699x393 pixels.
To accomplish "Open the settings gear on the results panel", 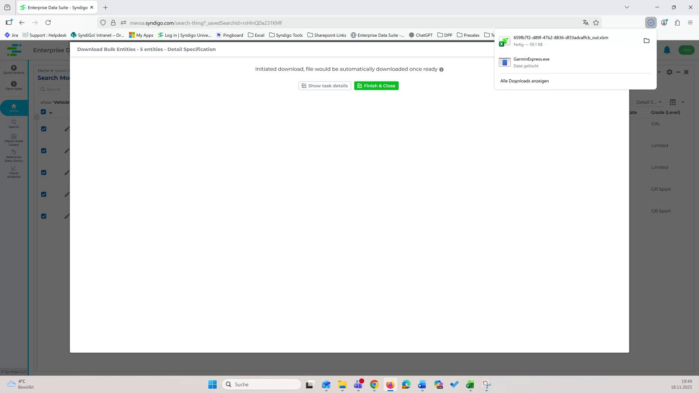I will (x=670, y=72).
